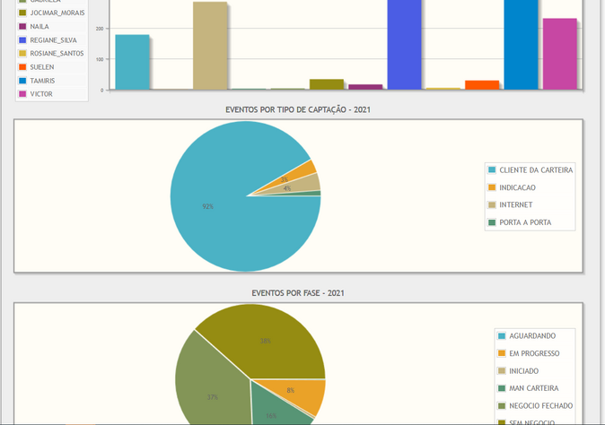Select the JOCIMAR_MORAIS legend label text
Viewport: 605px width, 425px height.
57,13
